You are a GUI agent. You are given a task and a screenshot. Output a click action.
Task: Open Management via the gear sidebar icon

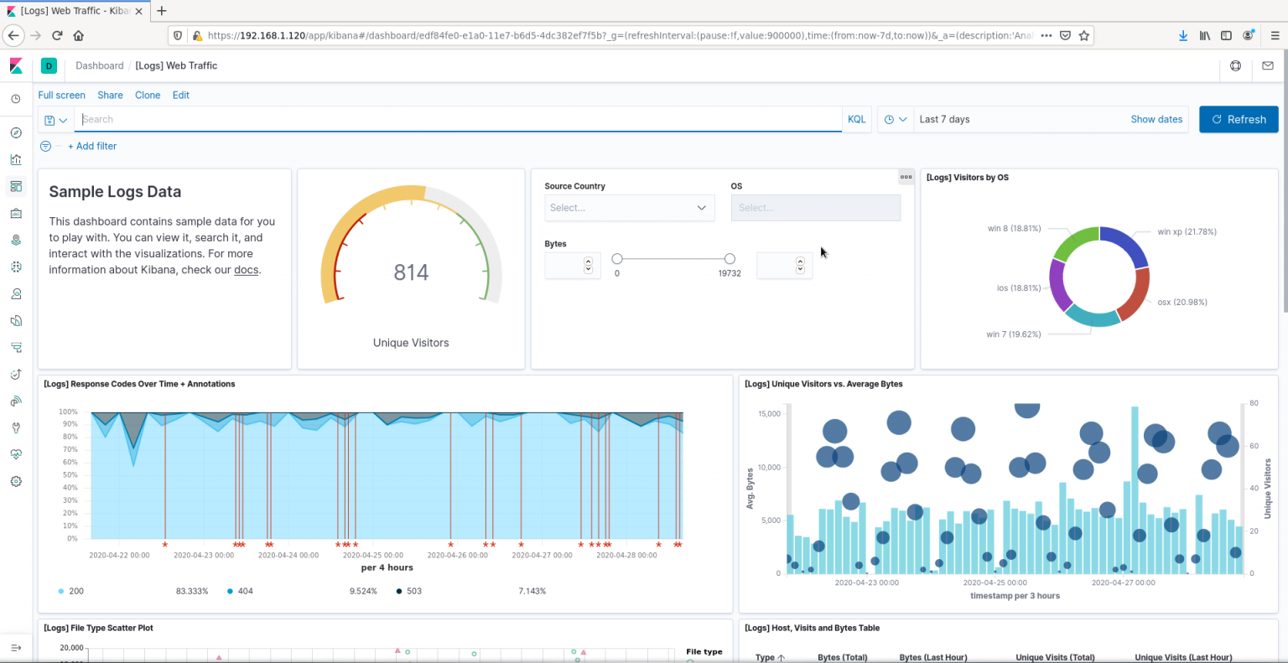click(16, 481)
